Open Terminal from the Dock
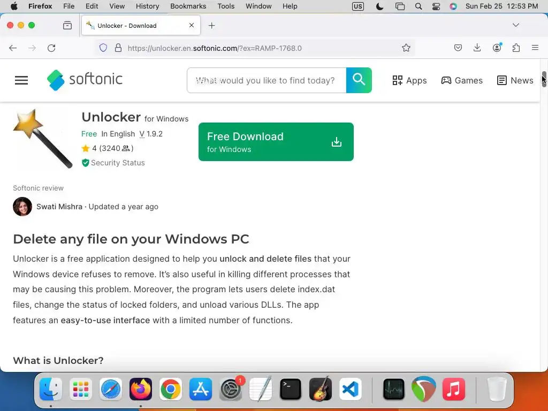Image resolution: width=548 pixels, height=411 pixels. (291, 389)
